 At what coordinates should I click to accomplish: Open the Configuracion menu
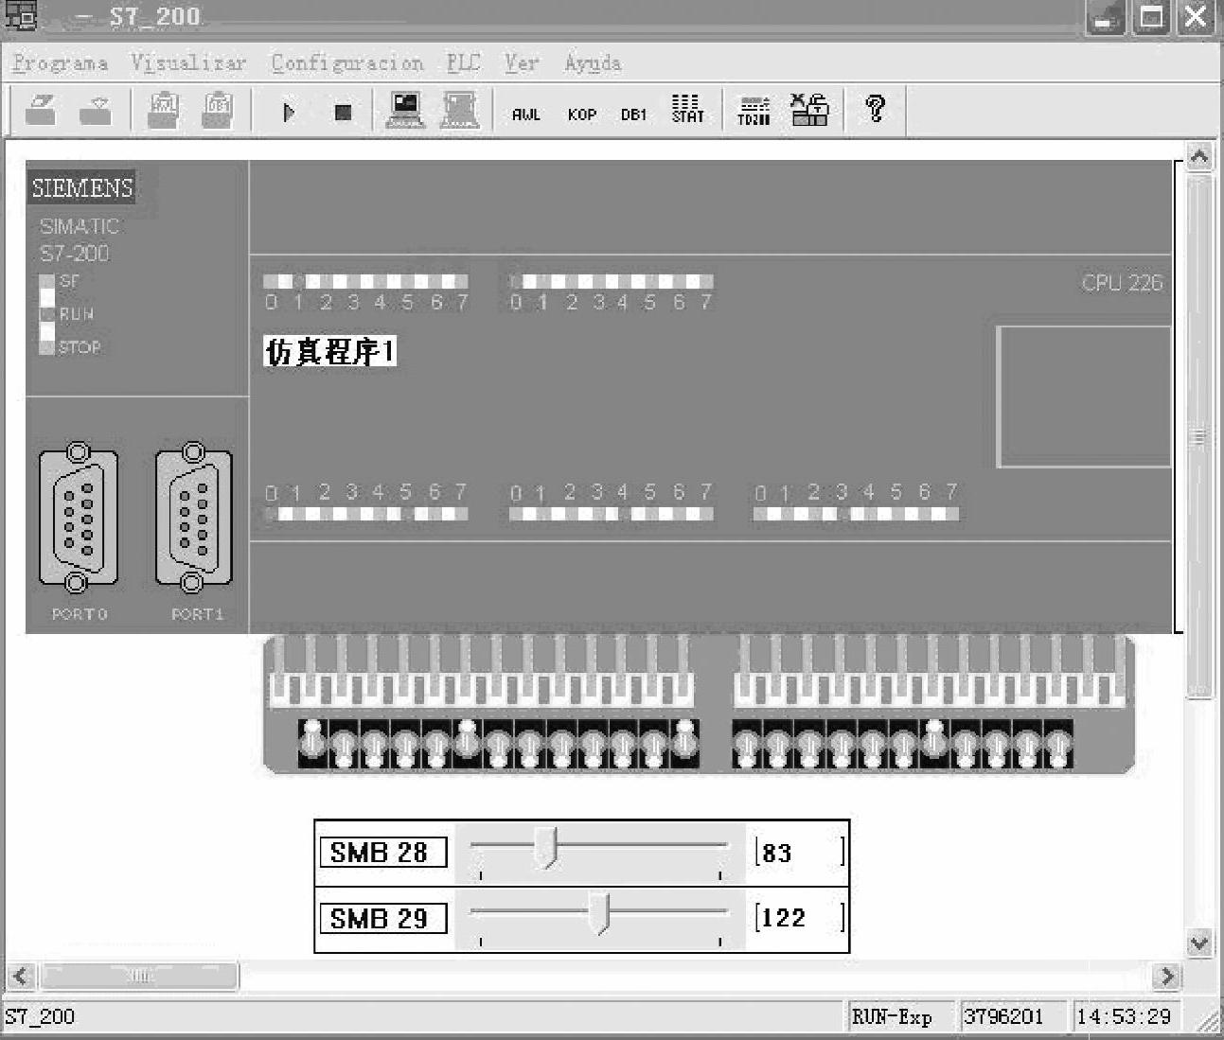pyautogui.click(x=346, y=63)
